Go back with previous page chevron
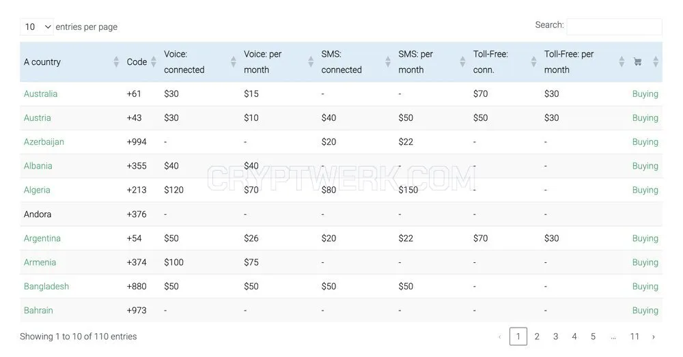Screen dimensions: 683x357 pos(500,337)
